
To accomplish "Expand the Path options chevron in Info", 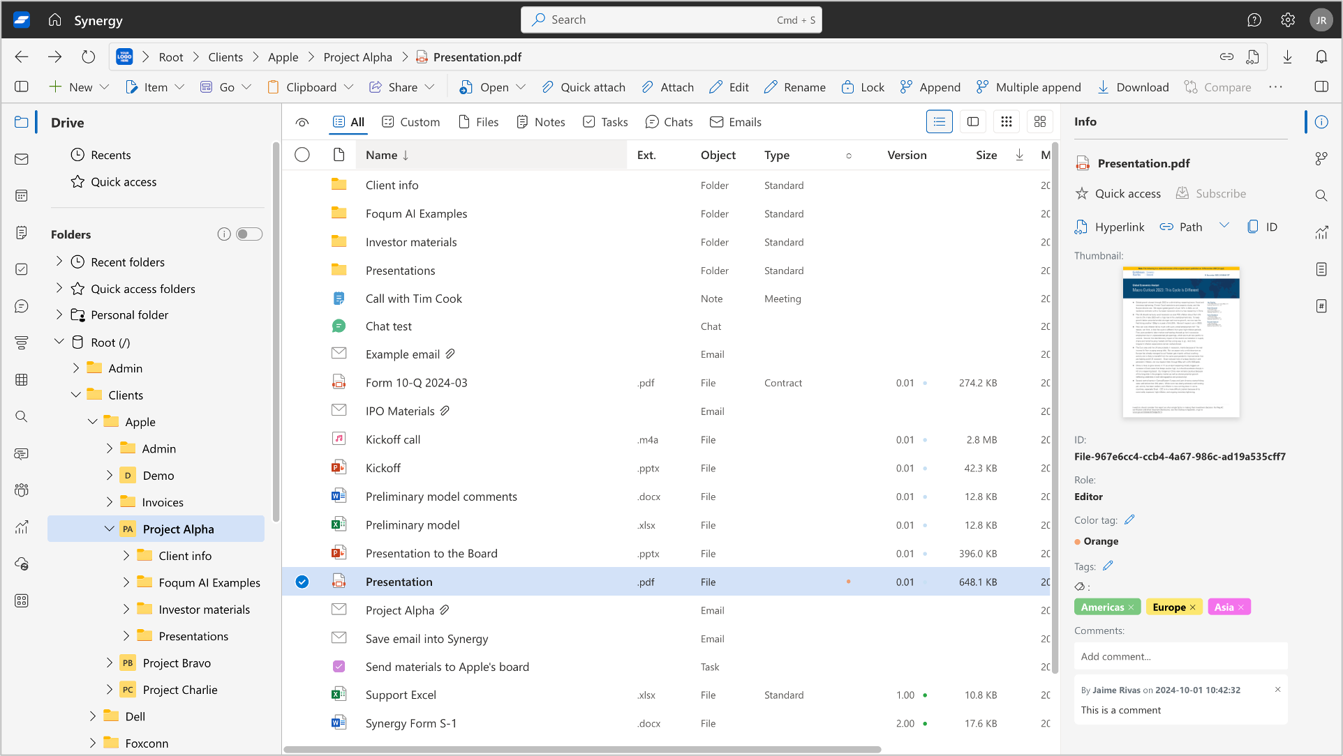I will pyautogui.click(x=1224, y=225).
